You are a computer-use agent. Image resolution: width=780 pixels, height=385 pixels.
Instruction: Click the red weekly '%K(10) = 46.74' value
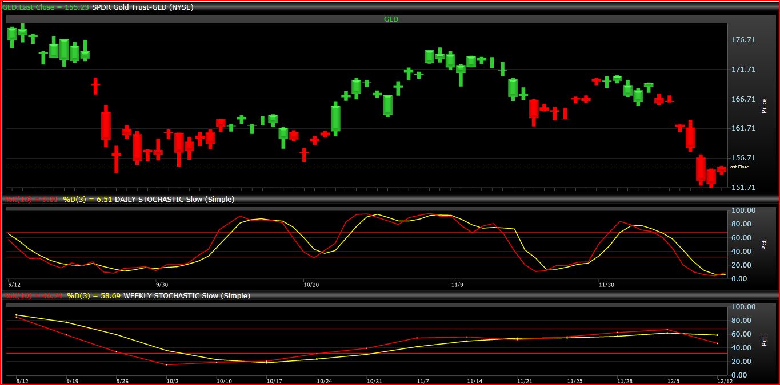point(34,296)
